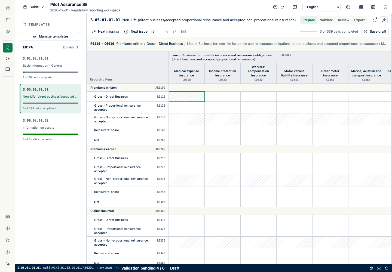Viewport: 392px width, 272px height.
Task: Click the stacked rows layout icon
Action: 361,7
